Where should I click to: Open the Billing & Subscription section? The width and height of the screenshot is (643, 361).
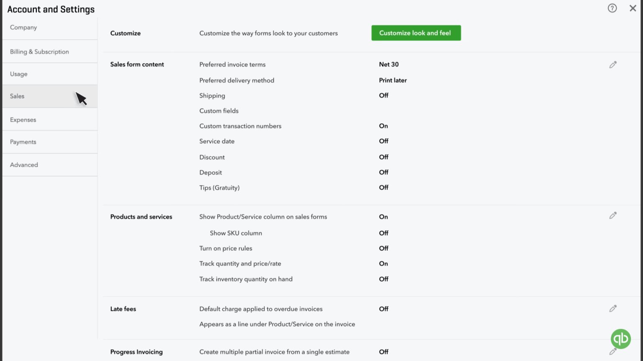[39, 51]
